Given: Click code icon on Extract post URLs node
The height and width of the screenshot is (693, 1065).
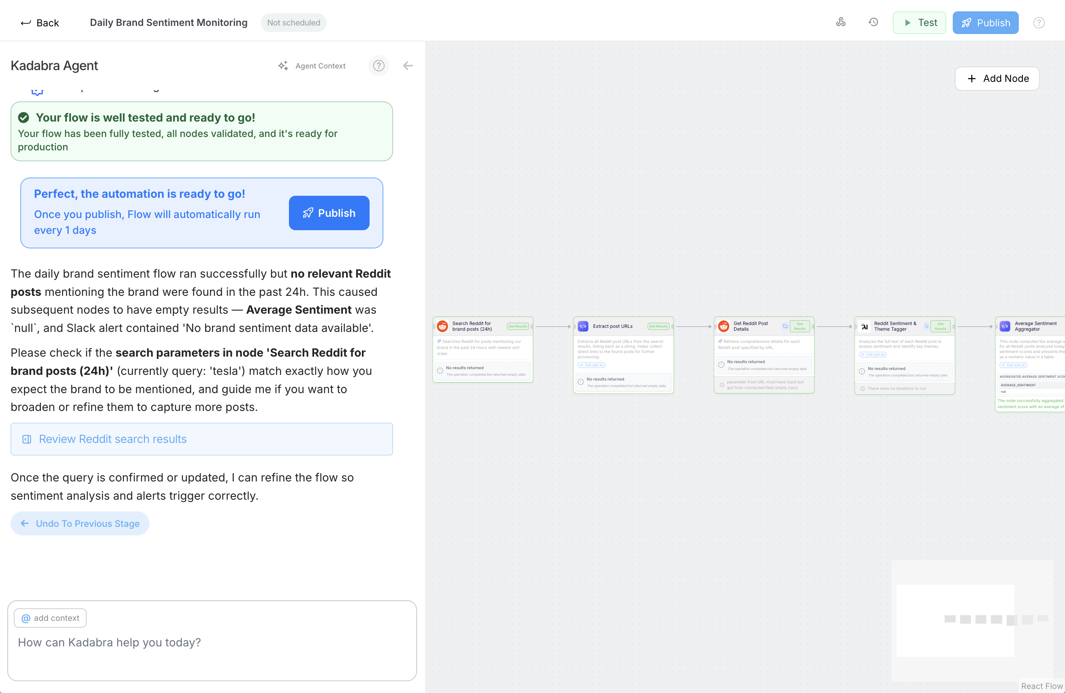Looking at the screenshot, I should pos(583,326).
